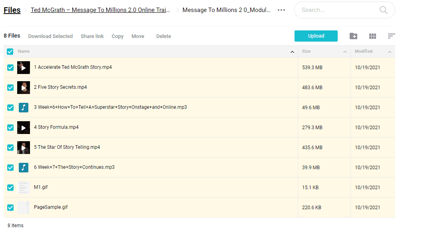Go to Files root breadcrumb
Screen dimensions: 432x232
(12, 10)
